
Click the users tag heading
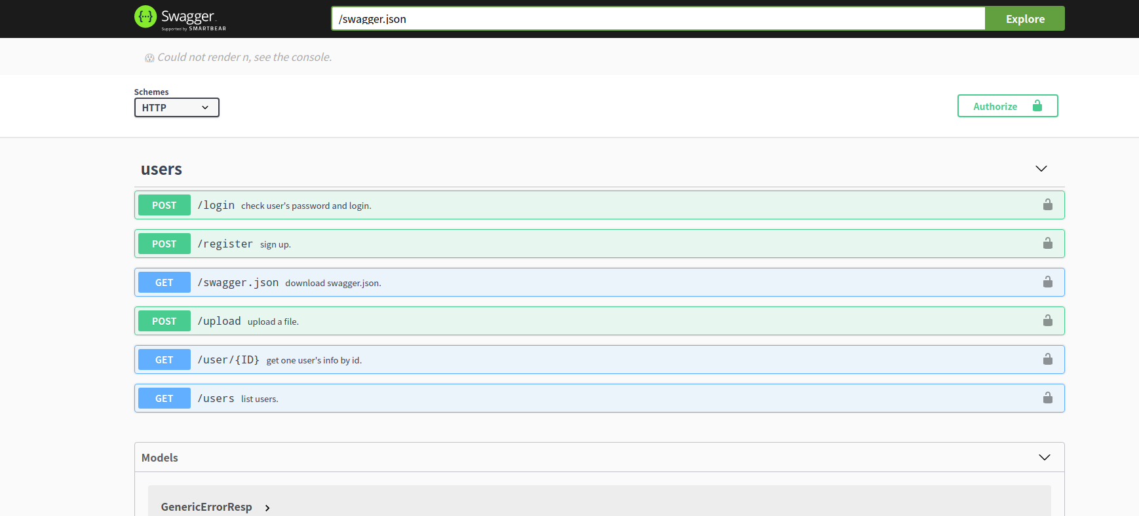click(161, 170)
